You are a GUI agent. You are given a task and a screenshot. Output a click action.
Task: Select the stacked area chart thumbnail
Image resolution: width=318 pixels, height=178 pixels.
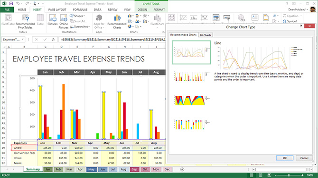(x=191, y=100)
